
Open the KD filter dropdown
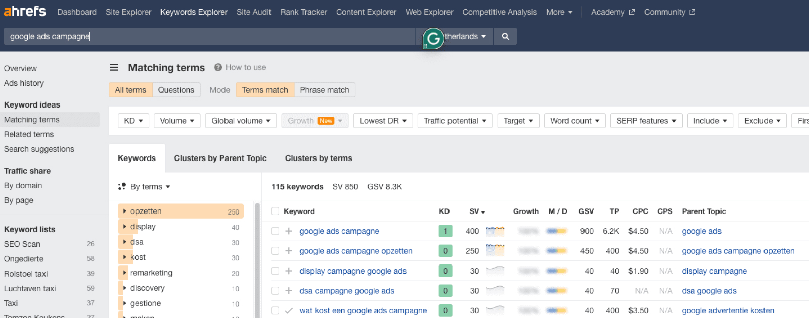point(133,121)
